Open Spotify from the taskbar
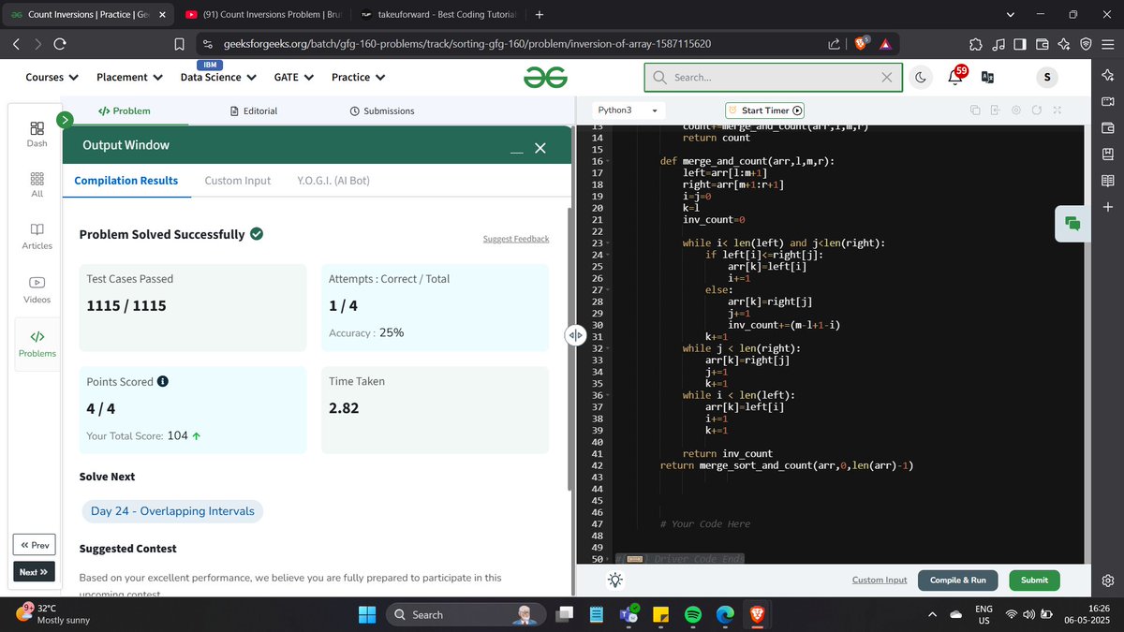 point(693,614)
